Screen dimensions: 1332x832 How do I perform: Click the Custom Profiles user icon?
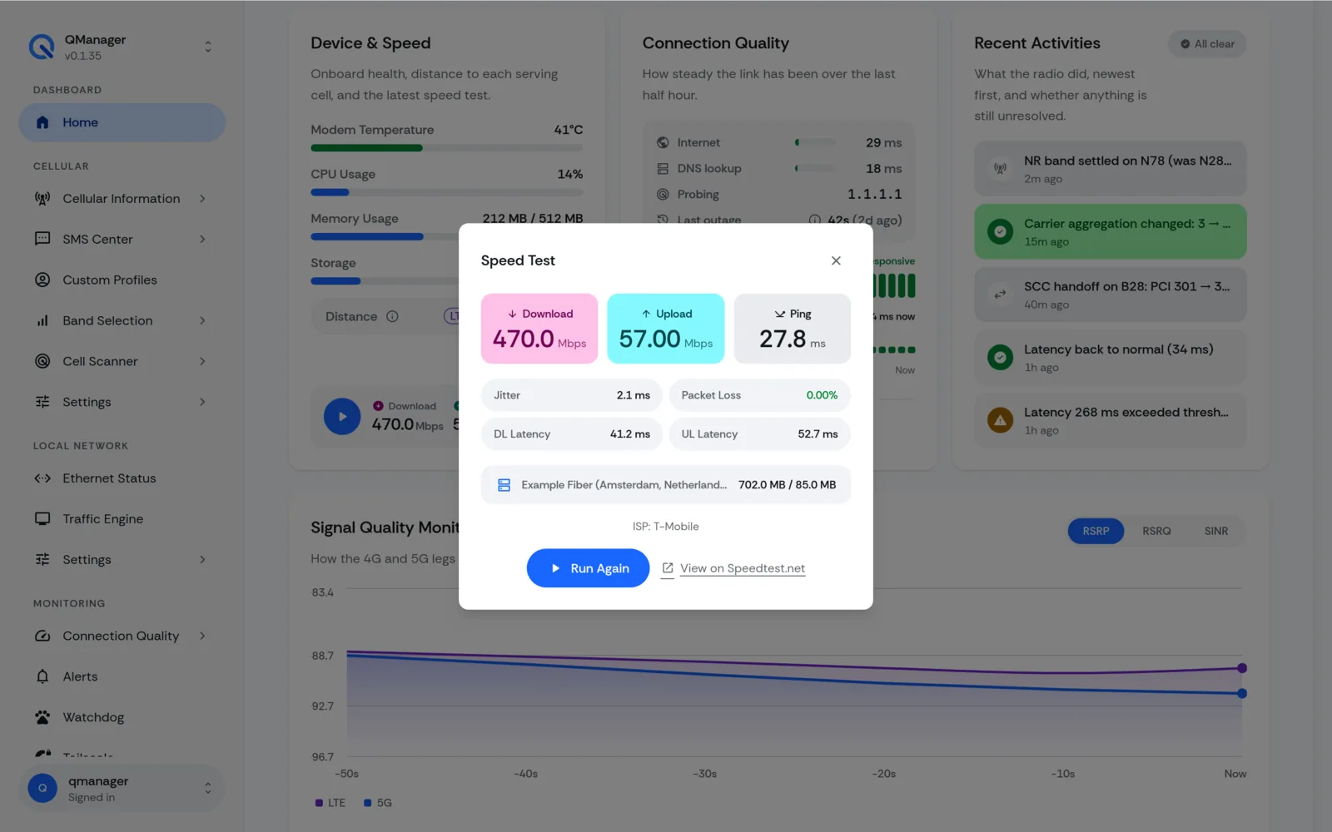coord(42,280)
